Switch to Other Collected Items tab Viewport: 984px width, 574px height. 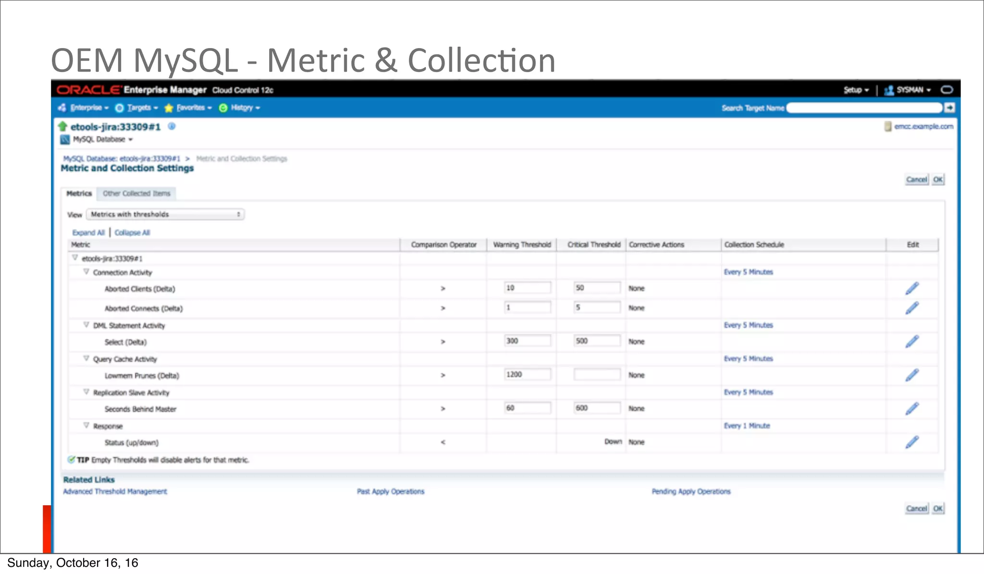136,193
